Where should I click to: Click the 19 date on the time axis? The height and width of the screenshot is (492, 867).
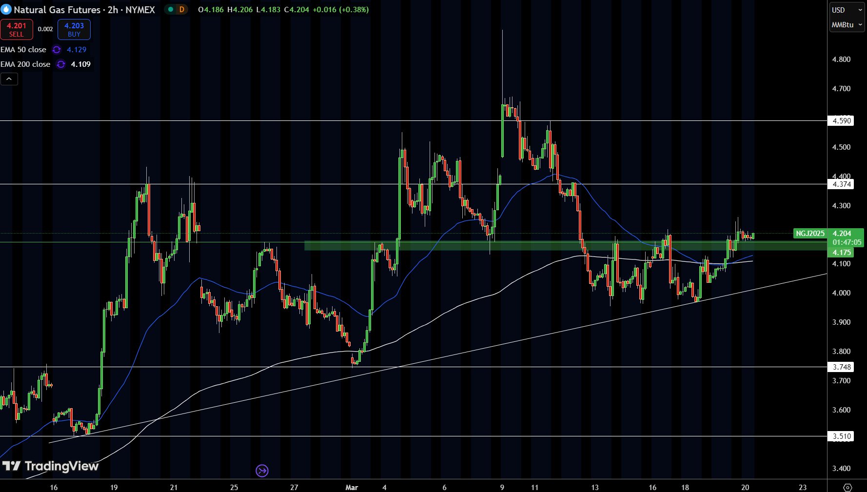pos(114,488)
